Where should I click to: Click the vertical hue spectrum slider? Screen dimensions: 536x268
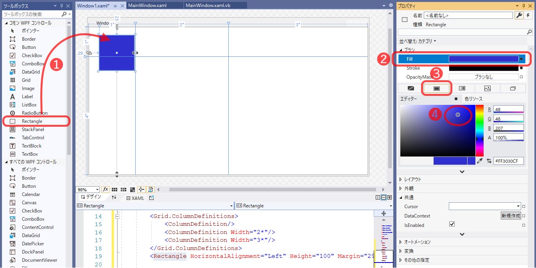coord(479,131)
